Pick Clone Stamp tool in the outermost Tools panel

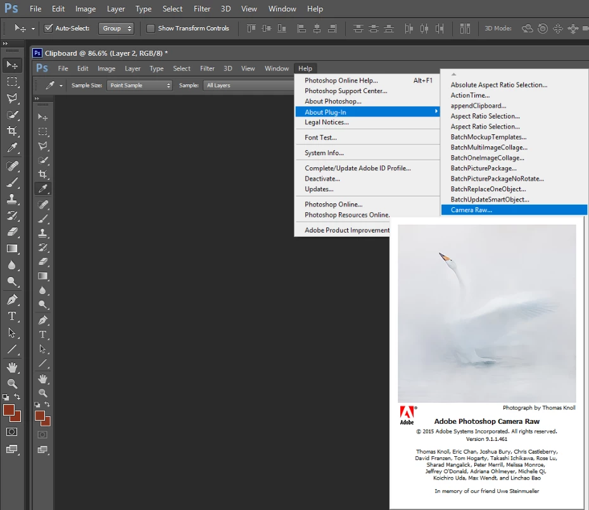coord(12,199)
